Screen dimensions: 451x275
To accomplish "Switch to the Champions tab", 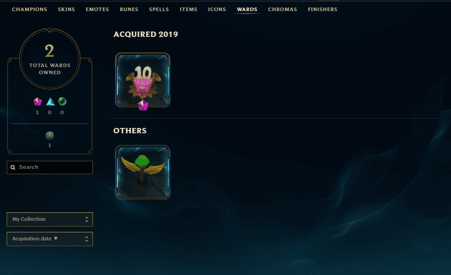I will (x=29, y=9).
